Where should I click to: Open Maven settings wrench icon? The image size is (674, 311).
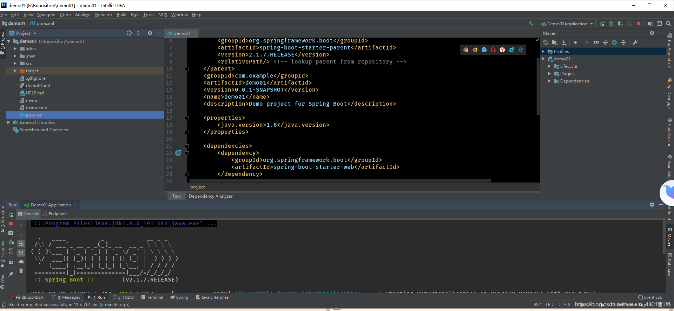(635, 42)
